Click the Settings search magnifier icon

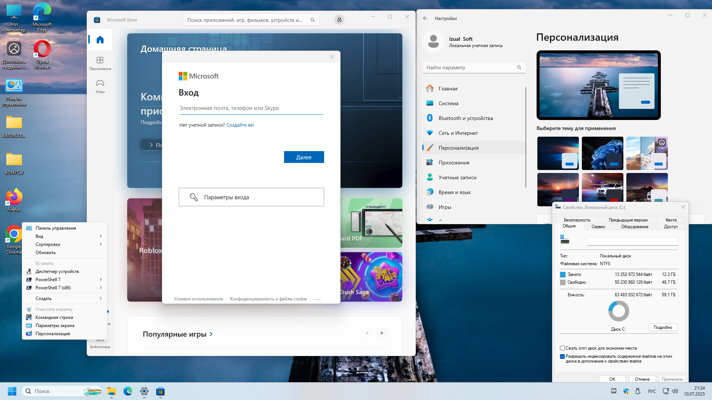tap(519, 67)
